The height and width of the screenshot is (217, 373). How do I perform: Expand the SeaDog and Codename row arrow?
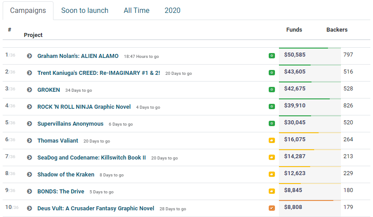click(29, 158)
